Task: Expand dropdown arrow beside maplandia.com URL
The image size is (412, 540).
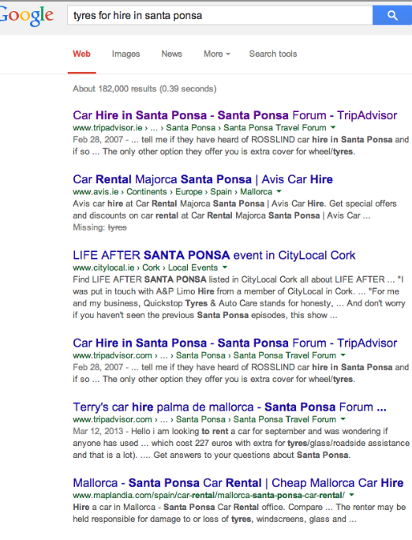Action: [x=351, y=495]
